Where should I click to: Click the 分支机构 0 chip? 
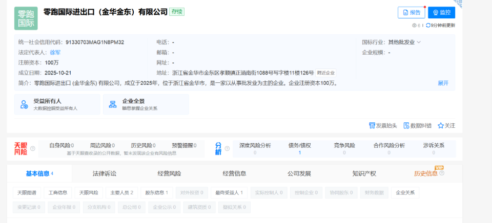(99, 207)
